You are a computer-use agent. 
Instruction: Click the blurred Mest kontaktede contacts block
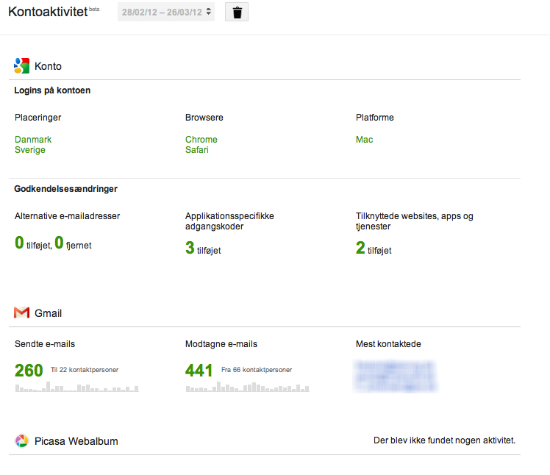396,376
